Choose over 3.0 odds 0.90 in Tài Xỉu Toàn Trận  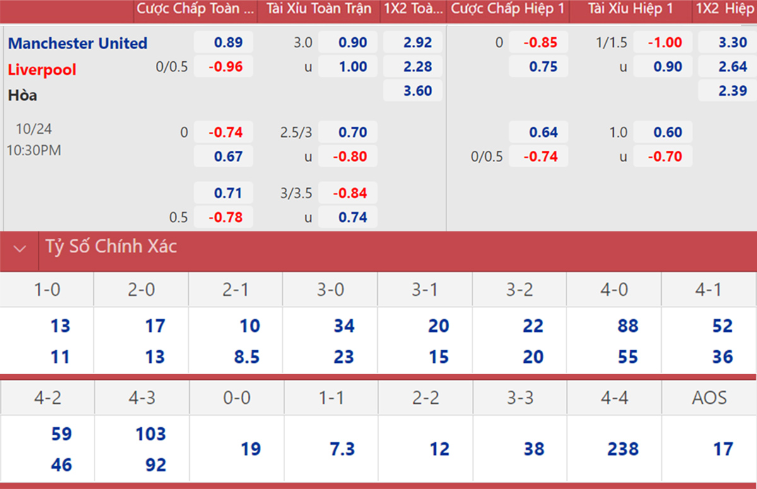(348, 43)
